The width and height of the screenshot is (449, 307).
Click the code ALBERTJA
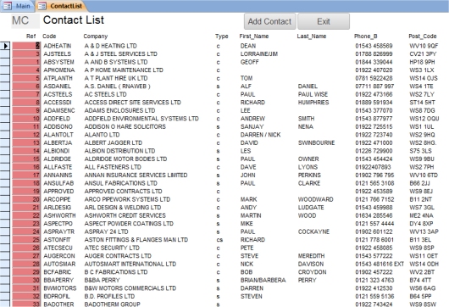tap(58, 142)
